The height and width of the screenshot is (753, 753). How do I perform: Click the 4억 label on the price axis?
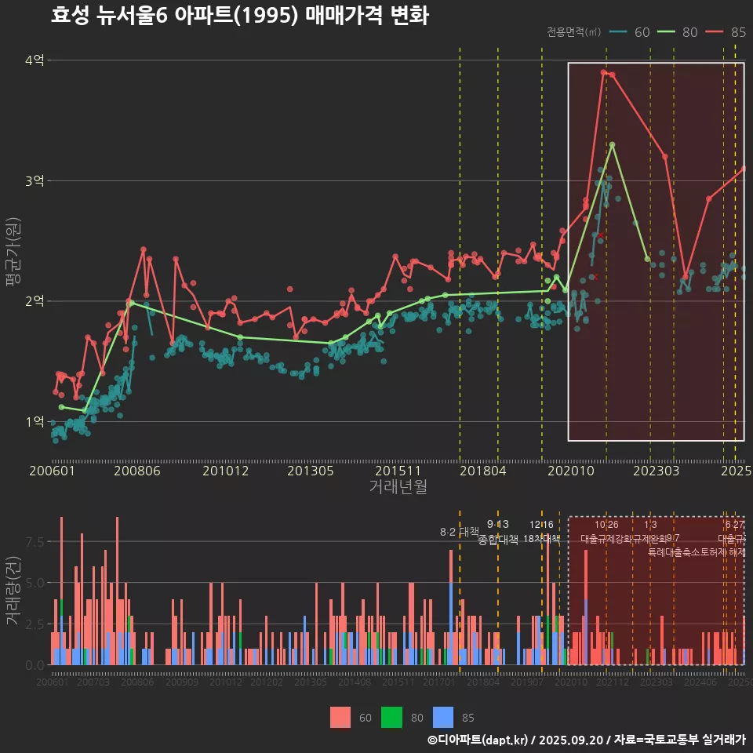[x=35, y=60]
